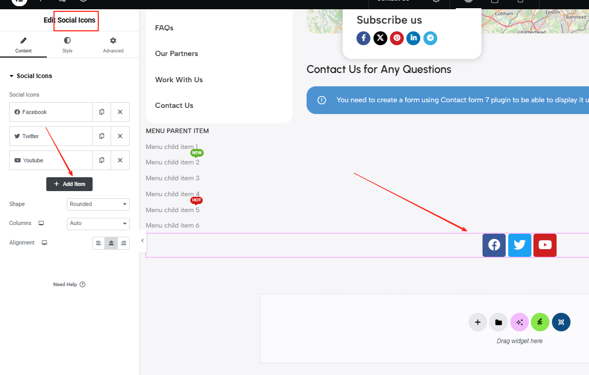Click the Need Help link

point(69,284)
